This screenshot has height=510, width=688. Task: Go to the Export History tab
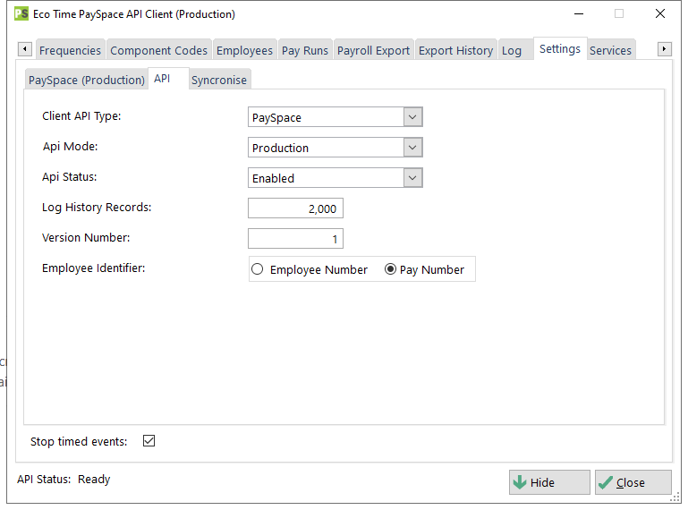click(x=455, y=50)
